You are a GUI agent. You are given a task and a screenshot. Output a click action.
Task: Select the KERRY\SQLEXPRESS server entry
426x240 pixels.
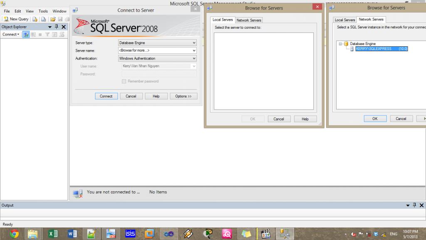click(381, 49)
